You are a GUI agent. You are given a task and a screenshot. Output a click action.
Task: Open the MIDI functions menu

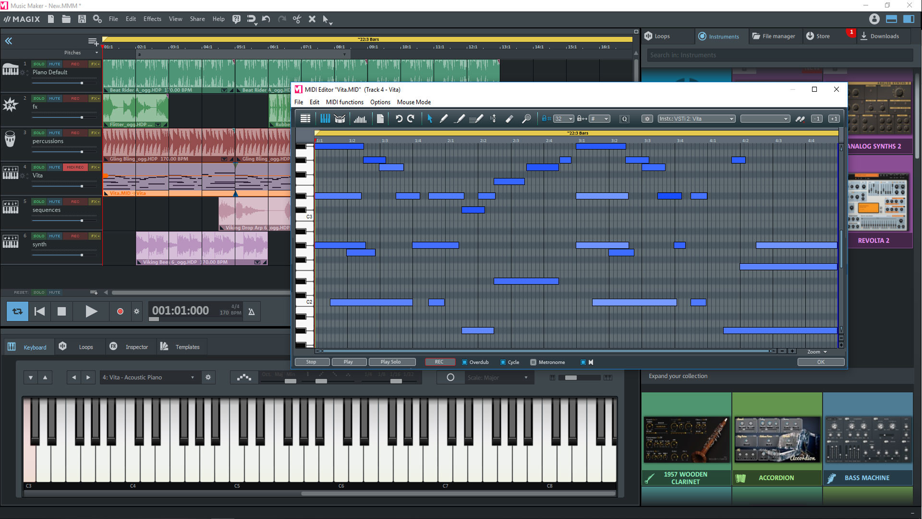point(344,102)
